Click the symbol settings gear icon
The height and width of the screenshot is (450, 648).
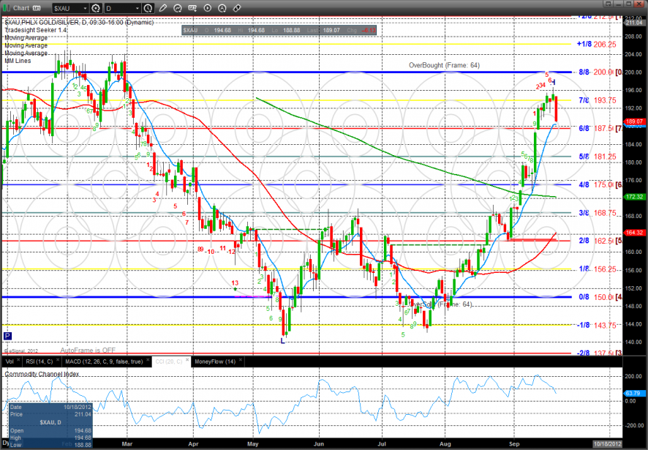click(94, 7)
